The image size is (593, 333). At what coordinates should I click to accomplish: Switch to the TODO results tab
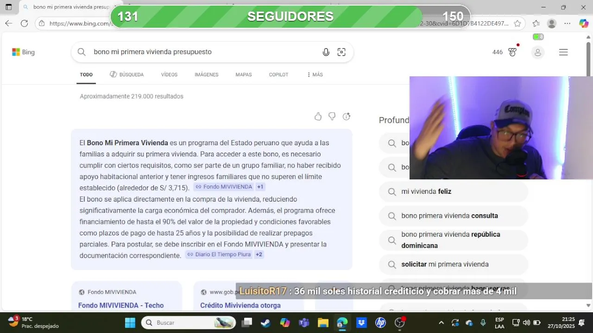pos(86,74)
